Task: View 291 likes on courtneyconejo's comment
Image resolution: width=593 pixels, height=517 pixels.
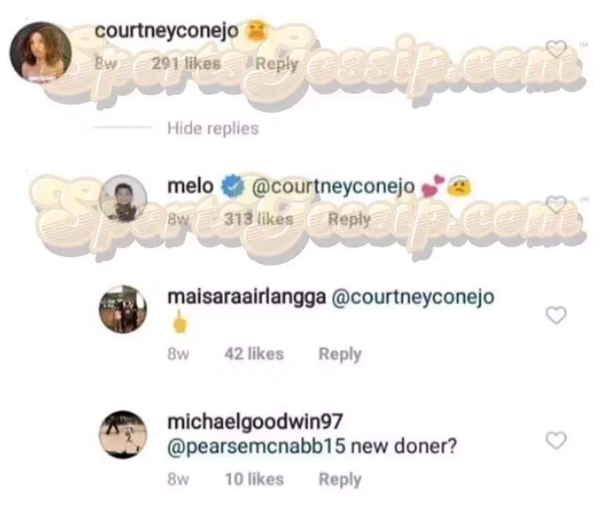Action: click(x=186, y=64)
